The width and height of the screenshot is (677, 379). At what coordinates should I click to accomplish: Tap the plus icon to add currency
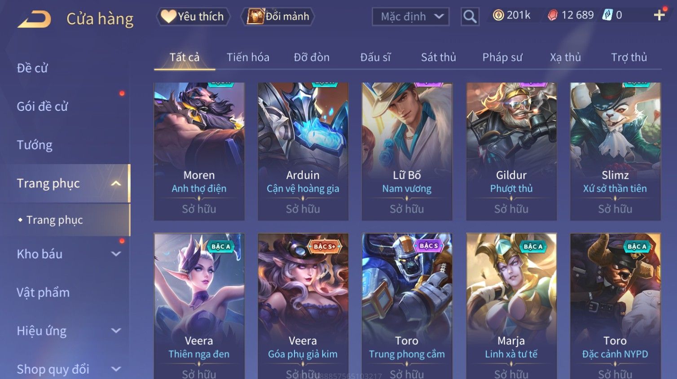pyautogui.click(x=659, y=15)
